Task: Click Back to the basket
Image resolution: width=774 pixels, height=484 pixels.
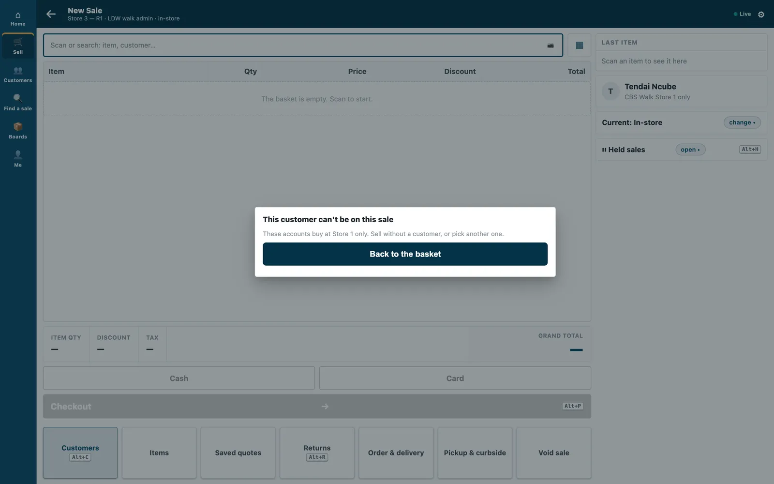Action: [x=405, y=254]
